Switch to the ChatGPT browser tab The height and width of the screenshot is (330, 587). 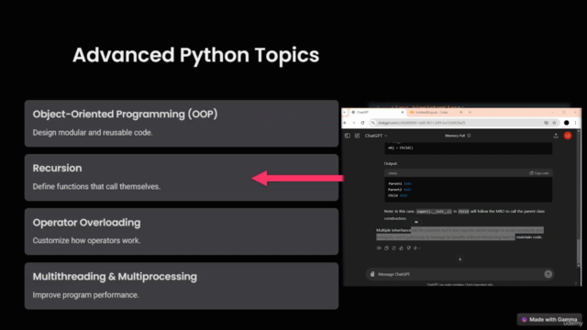(x=377, y=112)
